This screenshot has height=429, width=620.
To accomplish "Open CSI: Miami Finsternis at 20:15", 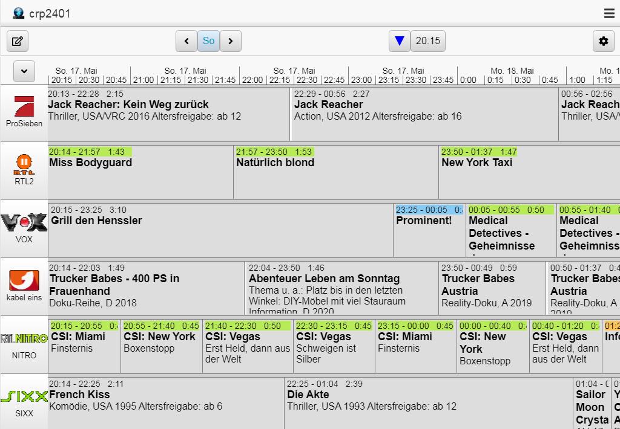I will (84, 346).
